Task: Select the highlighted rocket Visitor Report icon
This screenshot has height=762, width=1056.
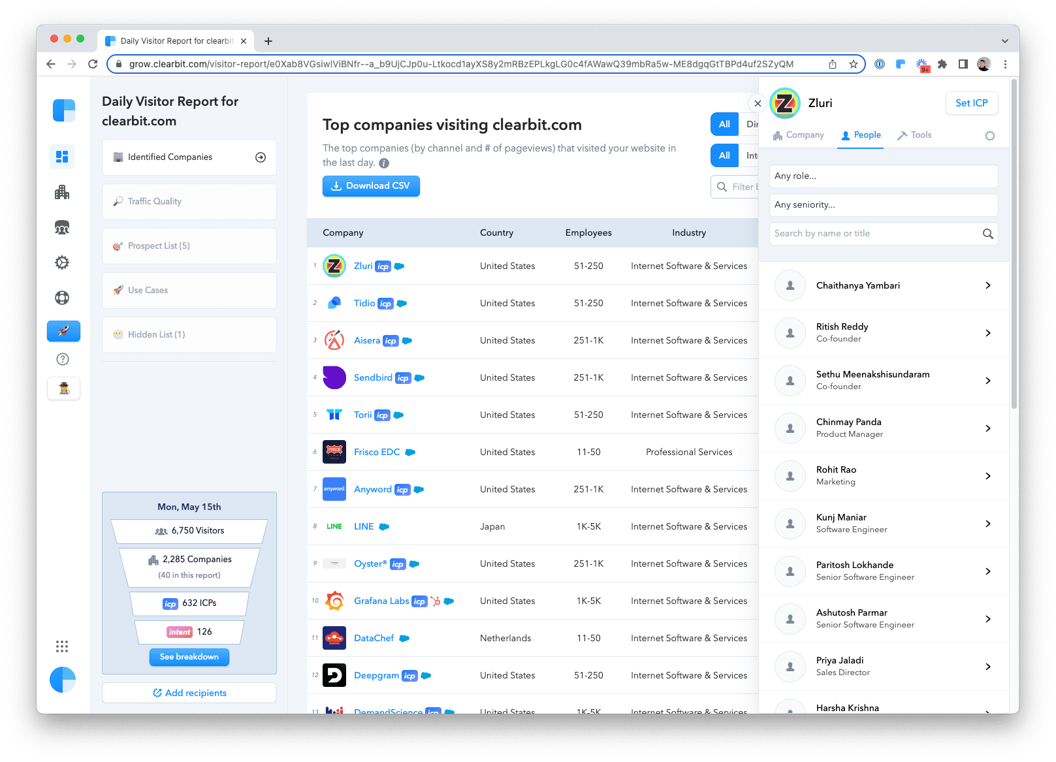Action: (x=63, y=331)
